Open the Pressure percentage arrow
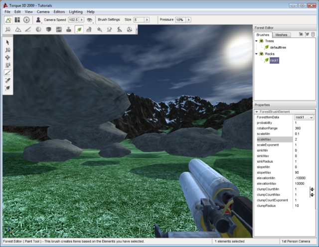The image size is (319, 247). 188,20
